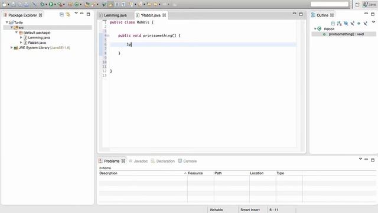Toggle Mark Occurrences in the toolbar
The image size is (378, 213).
[110, 4]
